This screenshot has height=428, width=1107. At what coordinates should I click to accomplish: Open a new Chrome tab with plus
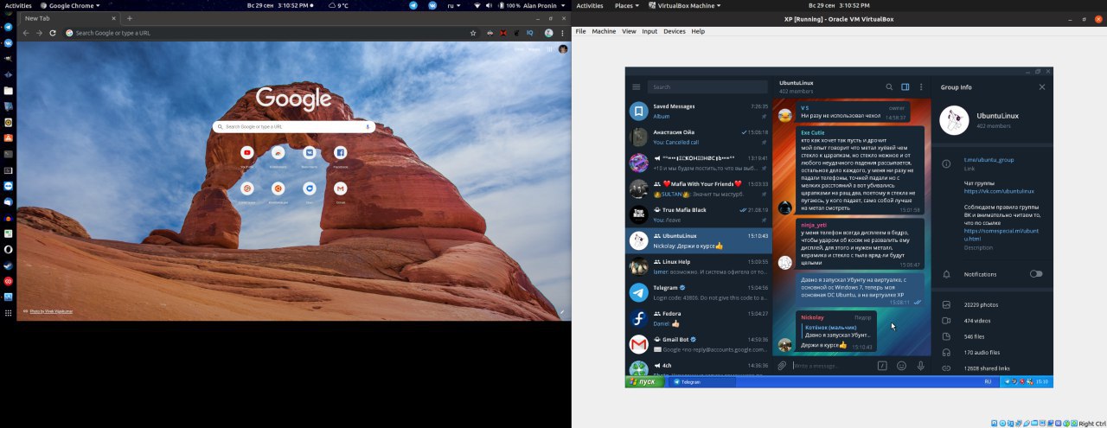(x=130, y=18)
